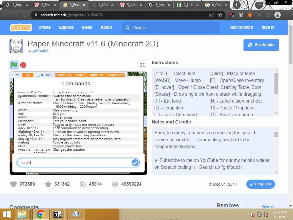The image size is (293, 220).
Task: Close the 3_Pap tab
Action: [84, 5]
